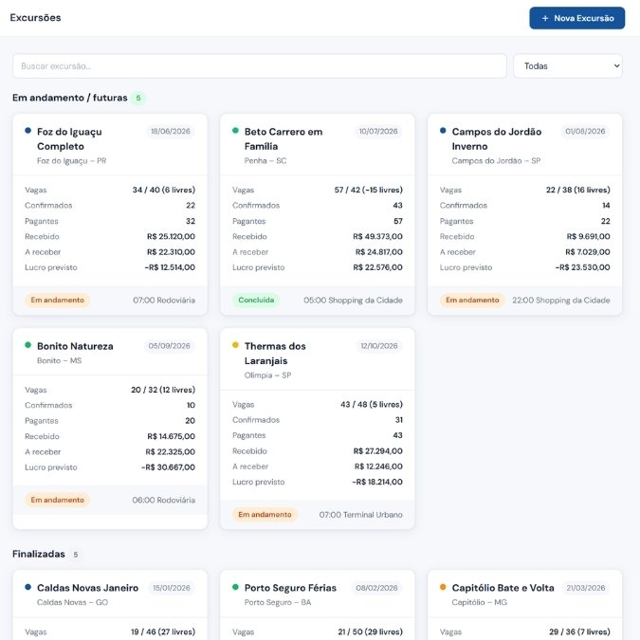Screen dimensions: 640x640
Task: Open the Beto Carrero em Família card
Action: coord(317,214)
